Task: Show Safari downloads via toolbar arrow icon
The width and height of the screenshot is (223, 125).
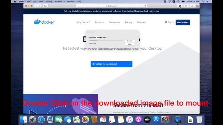Action: tap(180, 6)
